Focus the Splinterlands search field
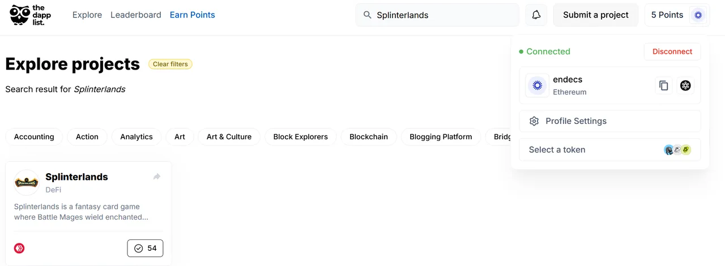Image resolution: width=725 pixels, height=266 pixels. point(437,15)
